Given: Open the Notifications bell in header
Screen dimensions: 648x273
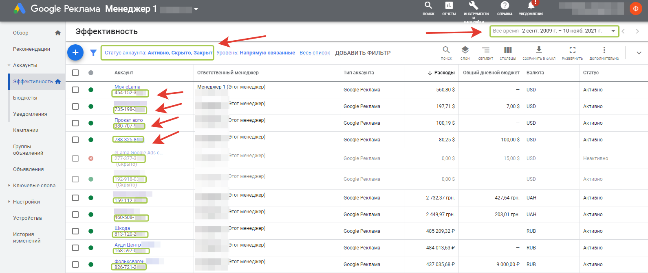Looking at the screenshot, I should click(531, 6).
